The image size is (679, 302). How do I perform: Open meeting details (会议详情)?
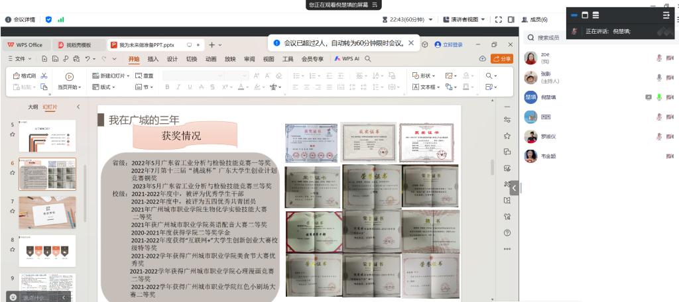pyautogui.click(x=20, y=19)
